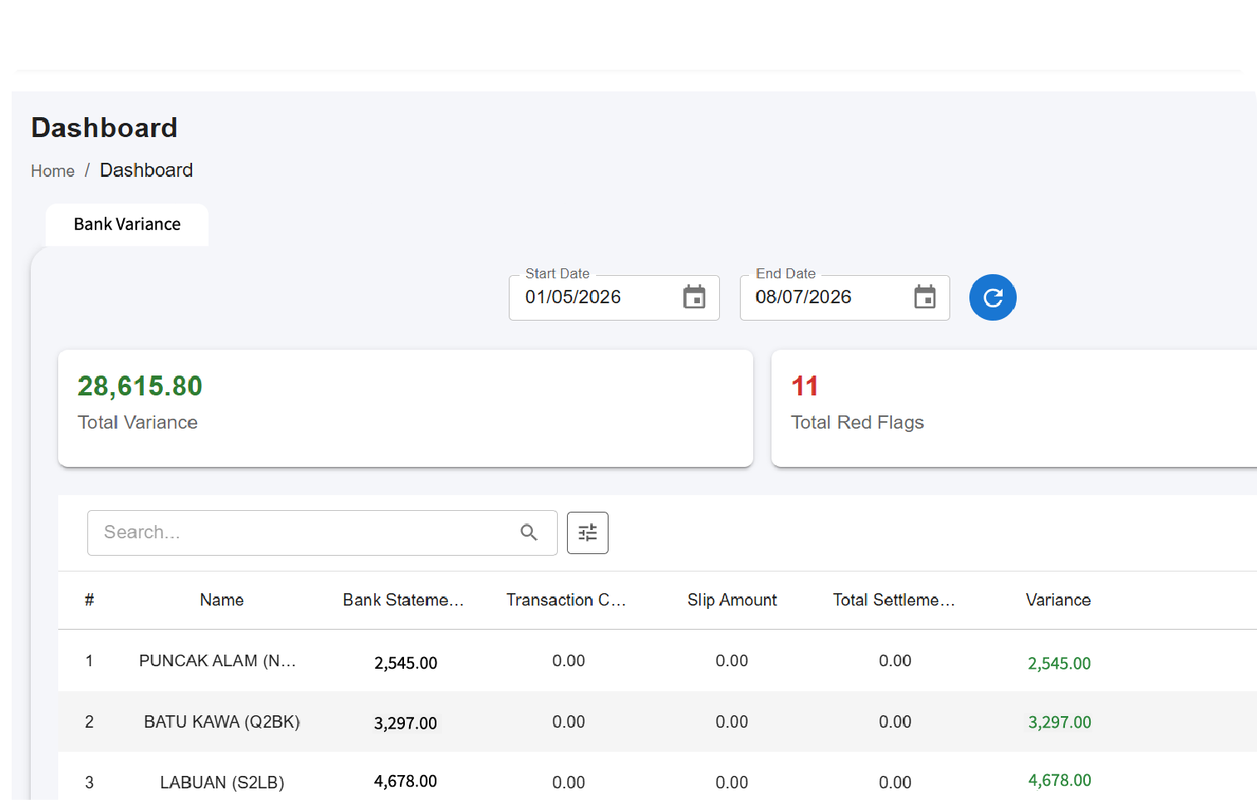Click the Dashboard page heading
This screenshot has height=800, width=1257.
pos(105,128)
